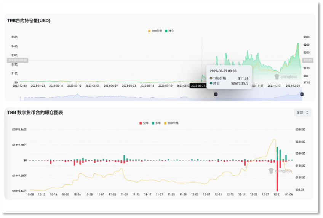Click the $300.00 axis label in the liquidation chart
Screen dimensions: 323x218
click(x=300, y=130)
